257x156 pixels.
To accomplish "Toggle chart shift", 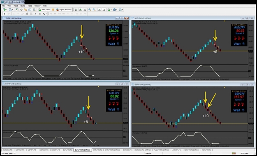I will [104, 10].
